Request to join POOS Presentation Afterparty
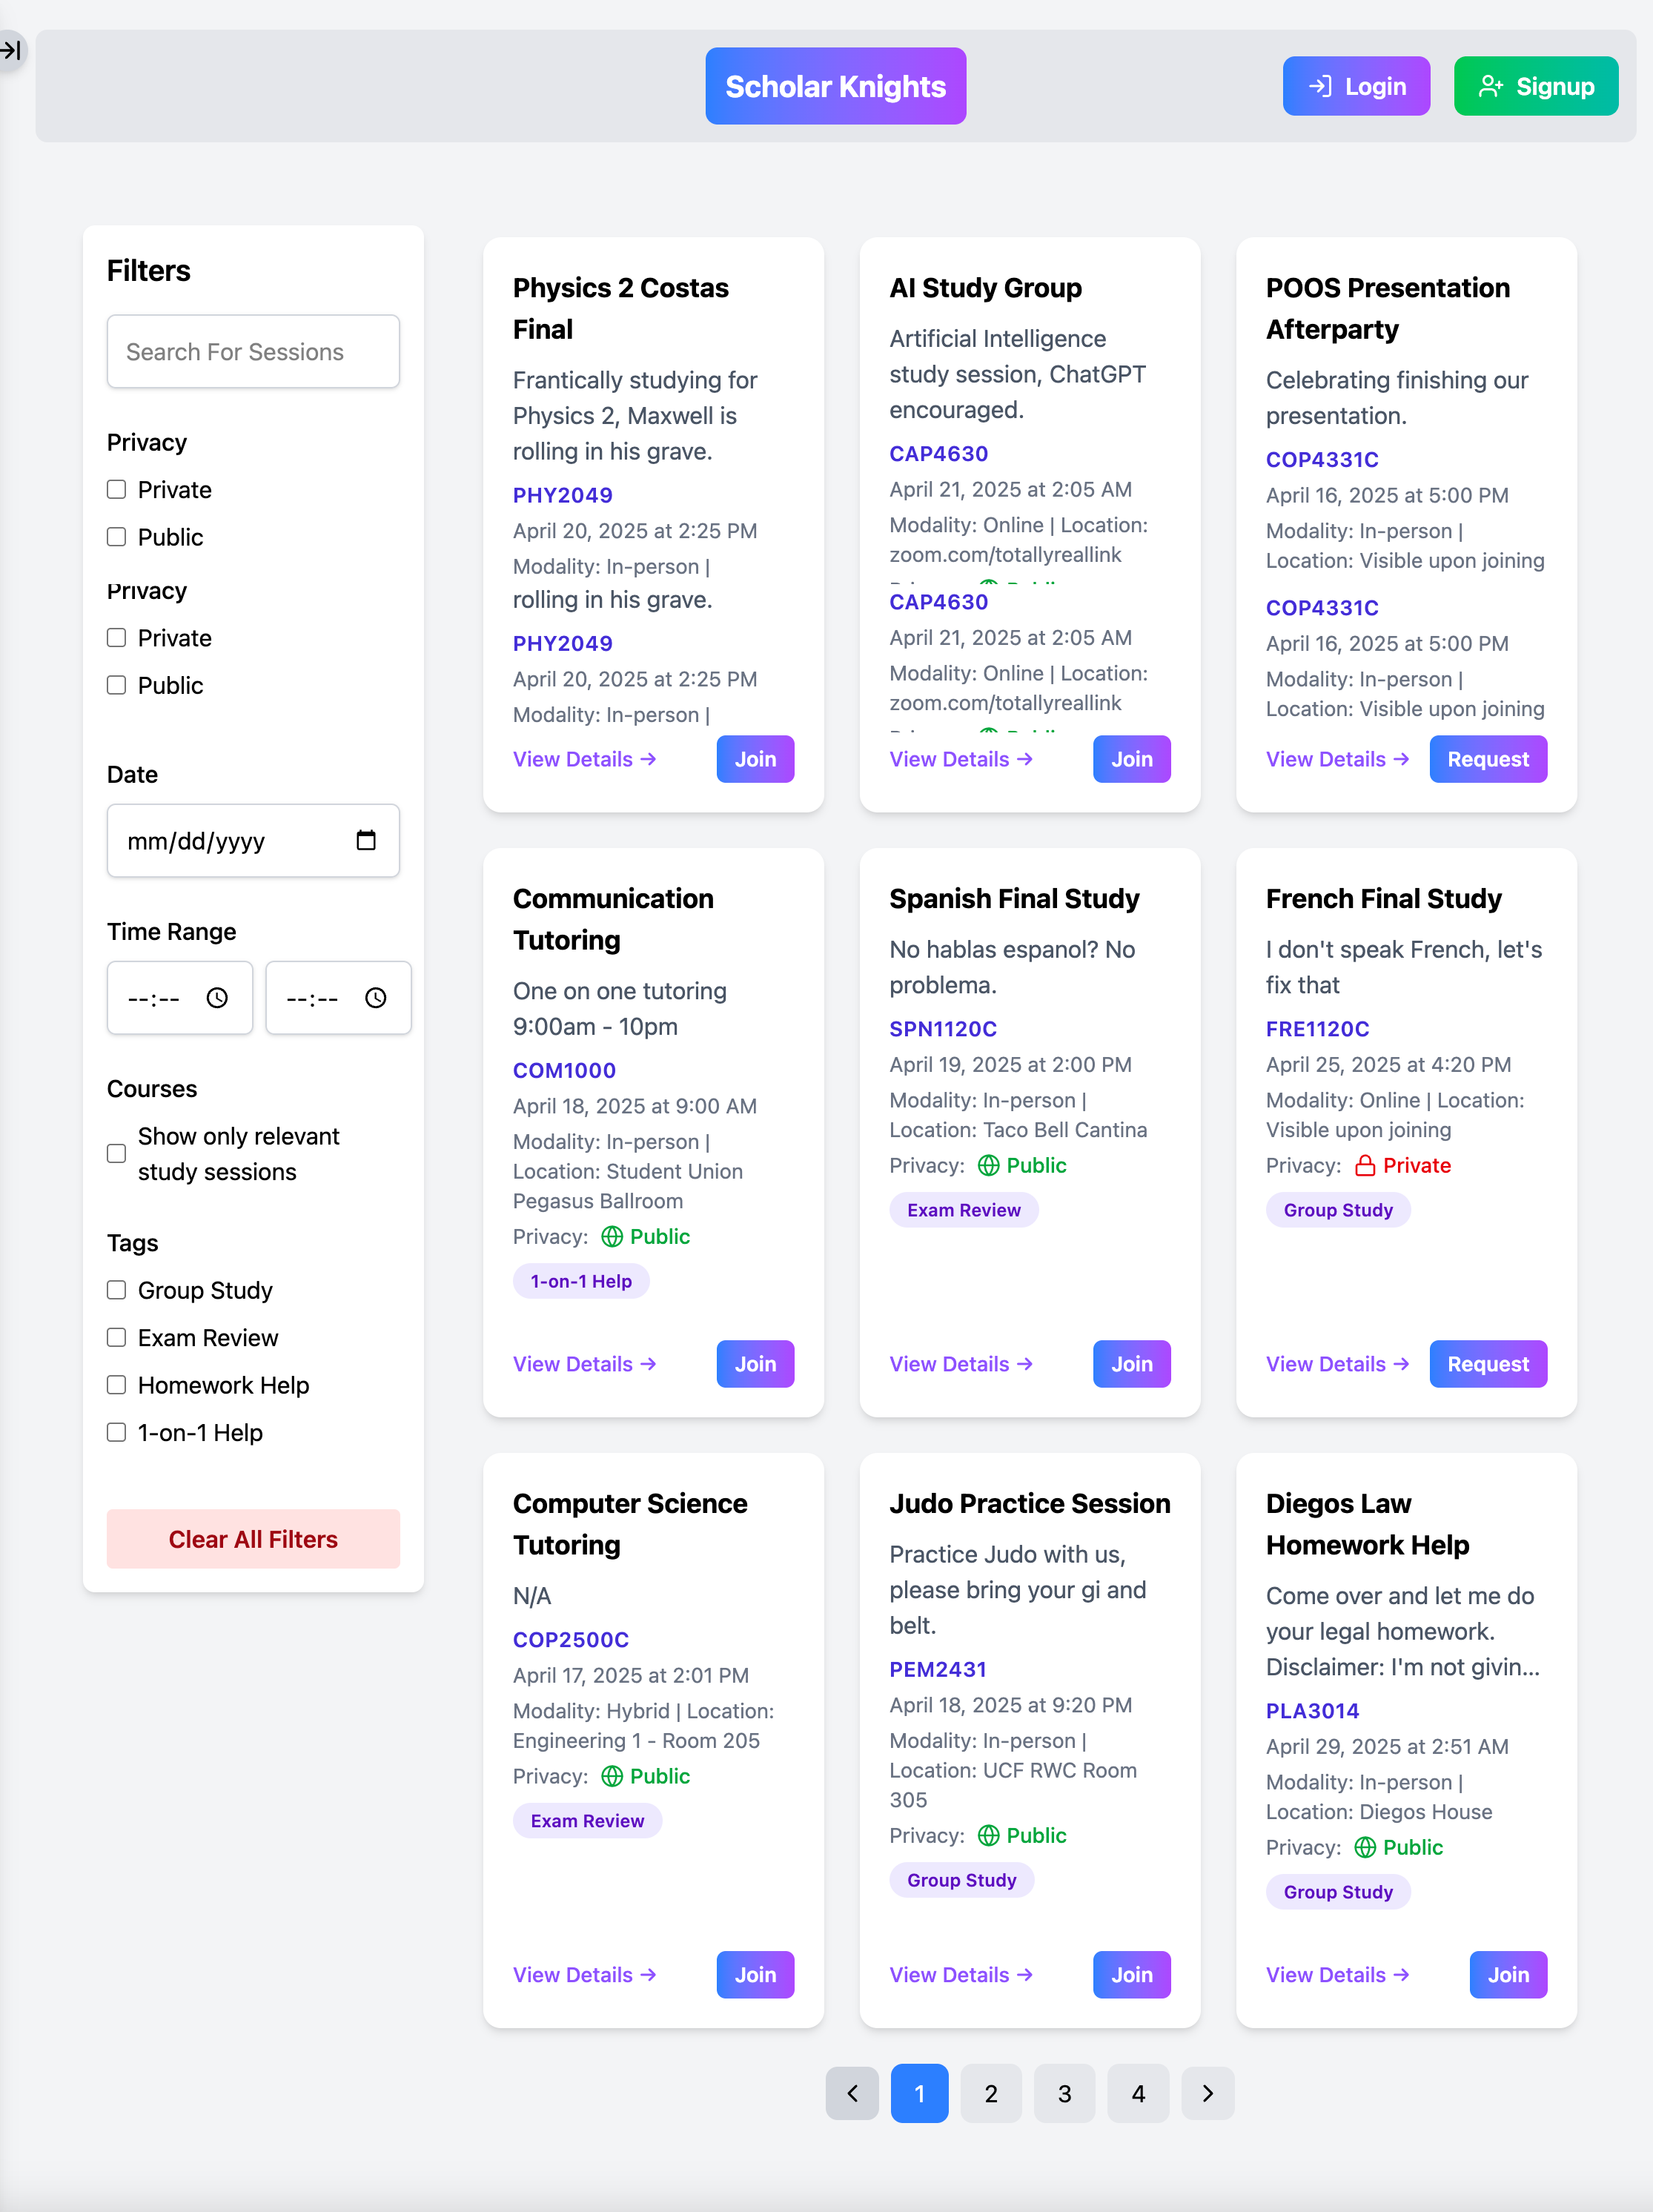Viewport: 1653px width, 2212px height. pos(1488,759)
